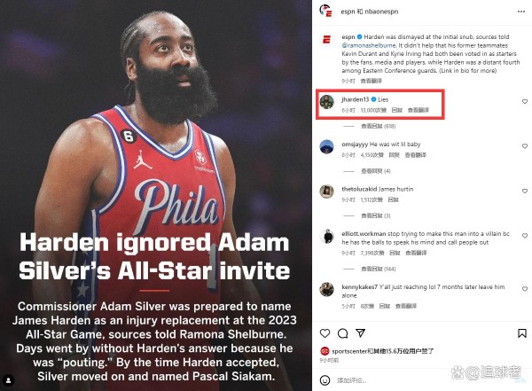Open the ESPN profile avatar at top
532x391 pixels.
(x=325, y=11)
